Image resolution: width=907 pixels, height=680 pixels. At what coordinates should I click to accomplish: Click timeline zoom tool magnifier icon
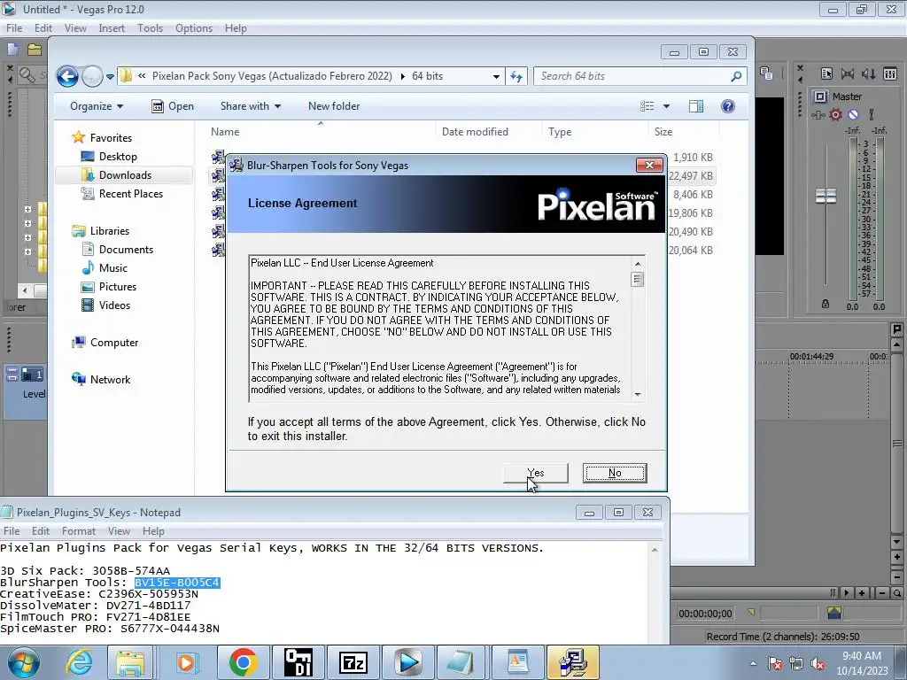[x=896, y=593]
